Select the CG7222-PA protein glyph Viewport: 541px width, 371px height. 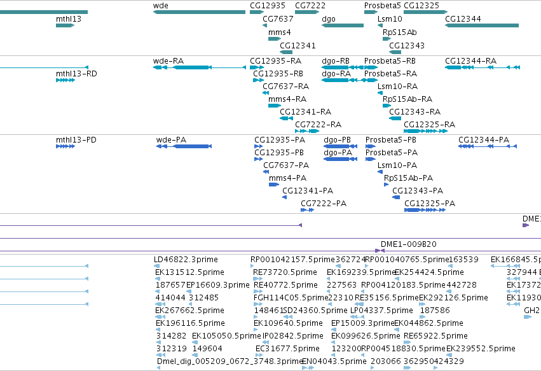308,210
